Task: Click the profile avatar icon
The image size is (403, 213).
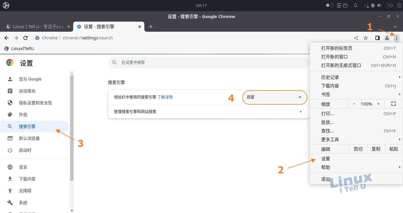Action: coord(387,38)
